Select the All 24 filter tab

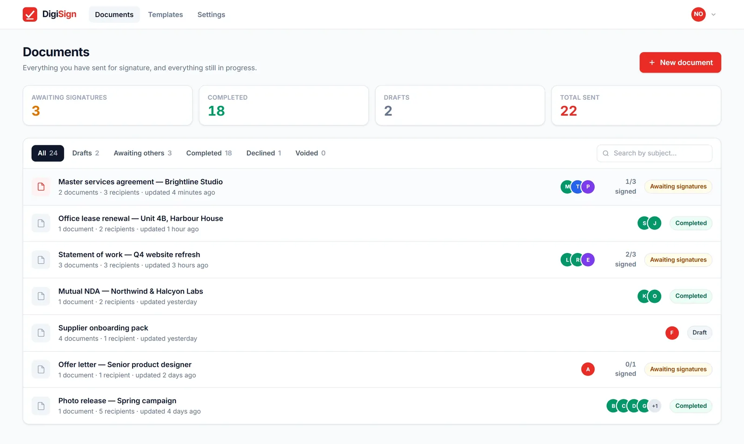click(48, 153)
